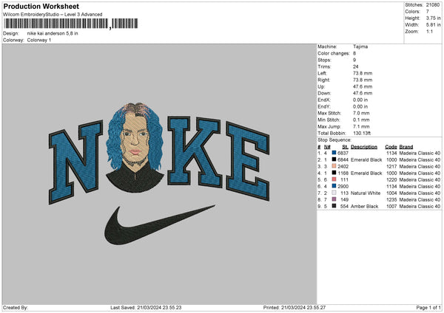Click the letter E in the design

[x=248, y=161]
